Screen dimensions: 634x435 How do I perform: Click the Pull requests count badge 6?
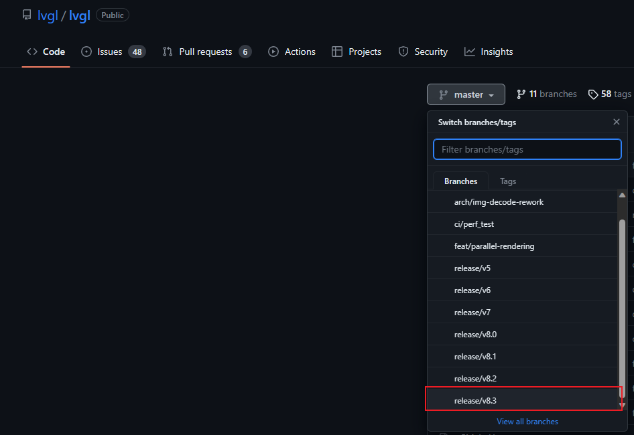pos(245,52)
